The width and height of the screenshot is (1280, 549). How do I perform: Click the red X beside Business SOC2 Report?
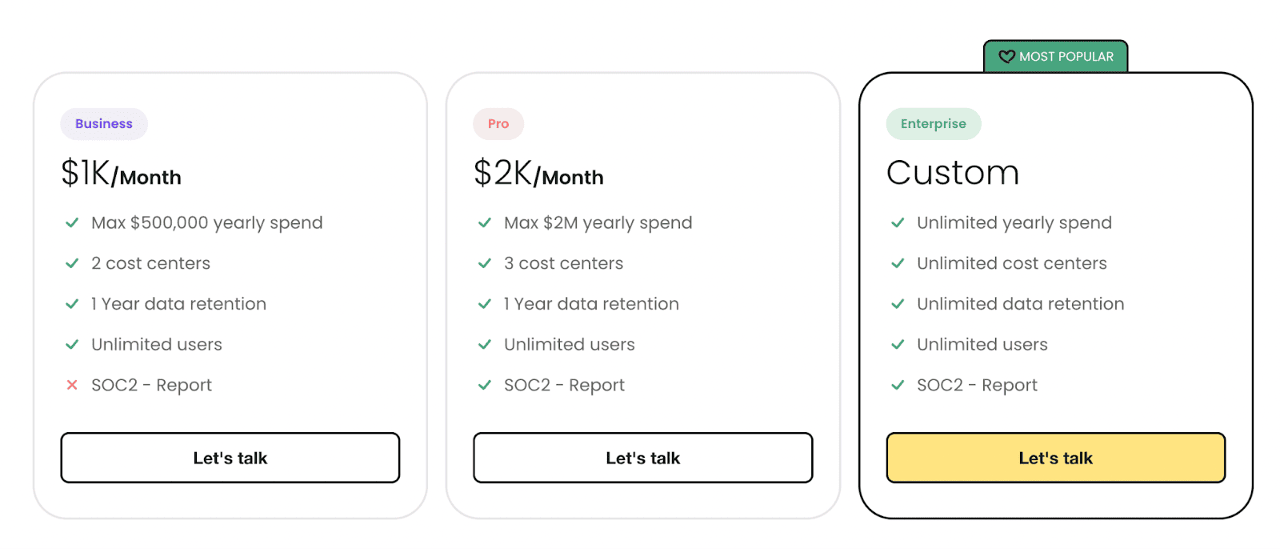(x=72, y=385)
